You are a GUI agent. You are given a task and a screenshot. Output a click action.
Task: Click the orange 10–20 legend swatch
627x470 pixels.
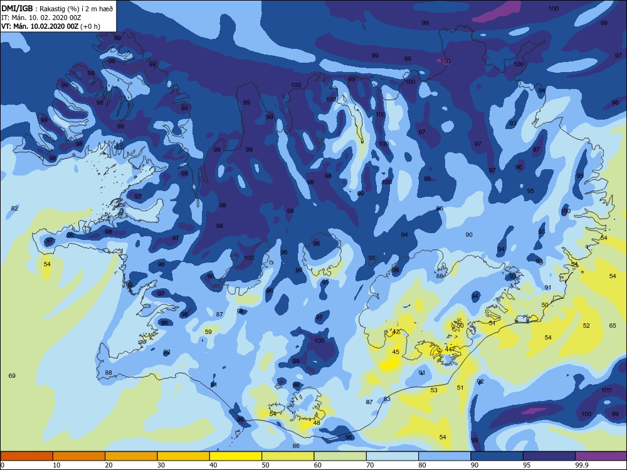pos(79,456)
